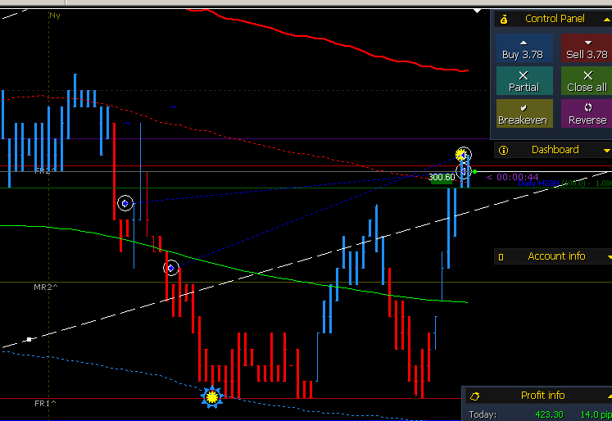The width and height of the screenshot is (612, 421).
Task: Set stop to Breakeven
Action: [x=524, y=113]
